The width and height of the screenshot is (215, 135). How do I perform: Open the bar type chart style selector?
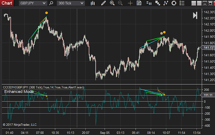click(x=93, y=3)
